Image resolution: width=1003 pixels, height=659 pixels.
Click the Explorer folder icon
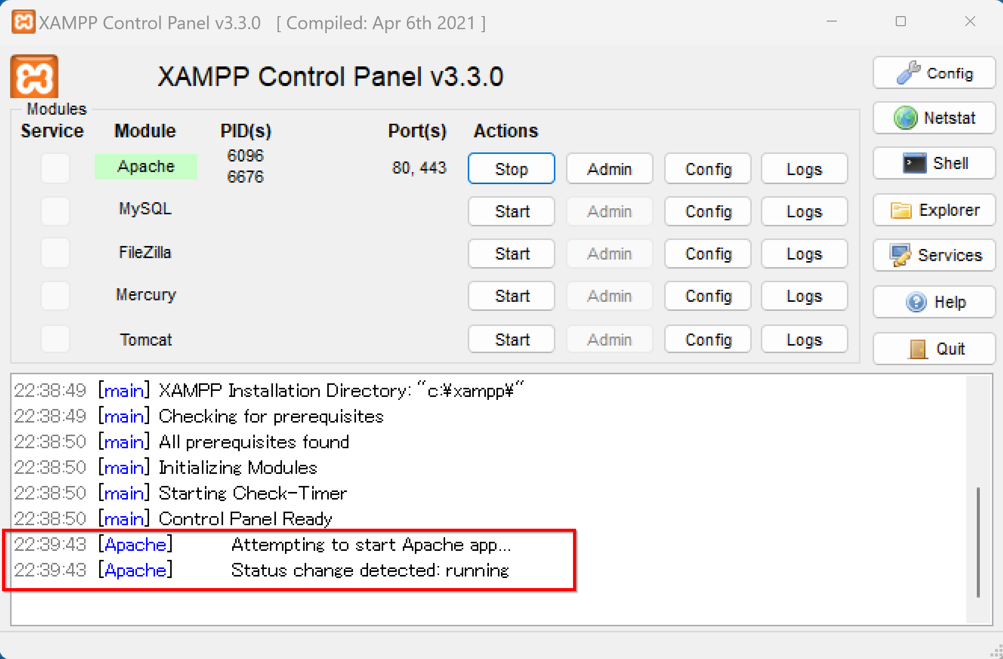click(x=901, y=210)
